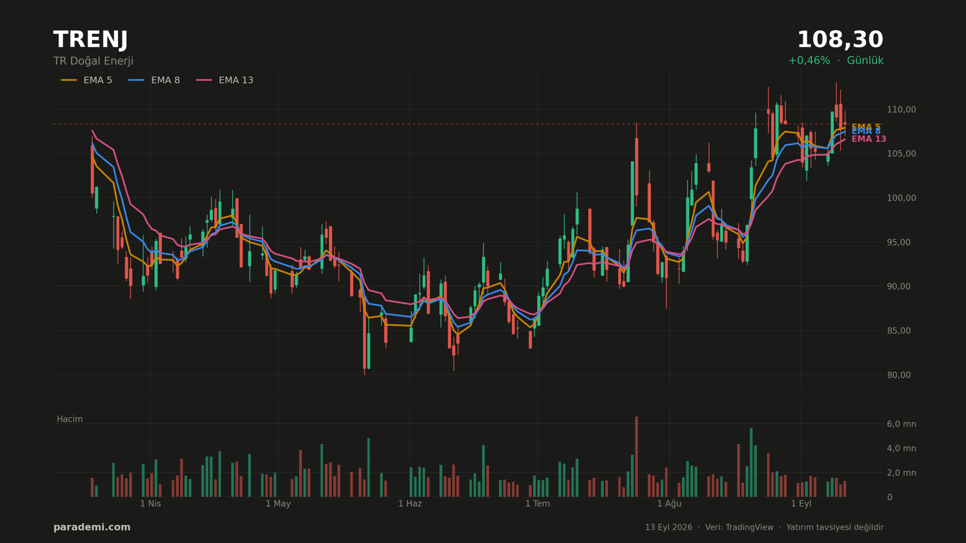Image resolution: width=966 pixels, height=543 pixels.
Task: Click the tall green volume bar before 1 Eyl
Action: (751, 463)
